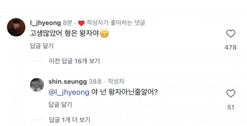The image size is (247, 126).
Task: Open shin.seungg's profile picture
Action: [x=37, y=85]
